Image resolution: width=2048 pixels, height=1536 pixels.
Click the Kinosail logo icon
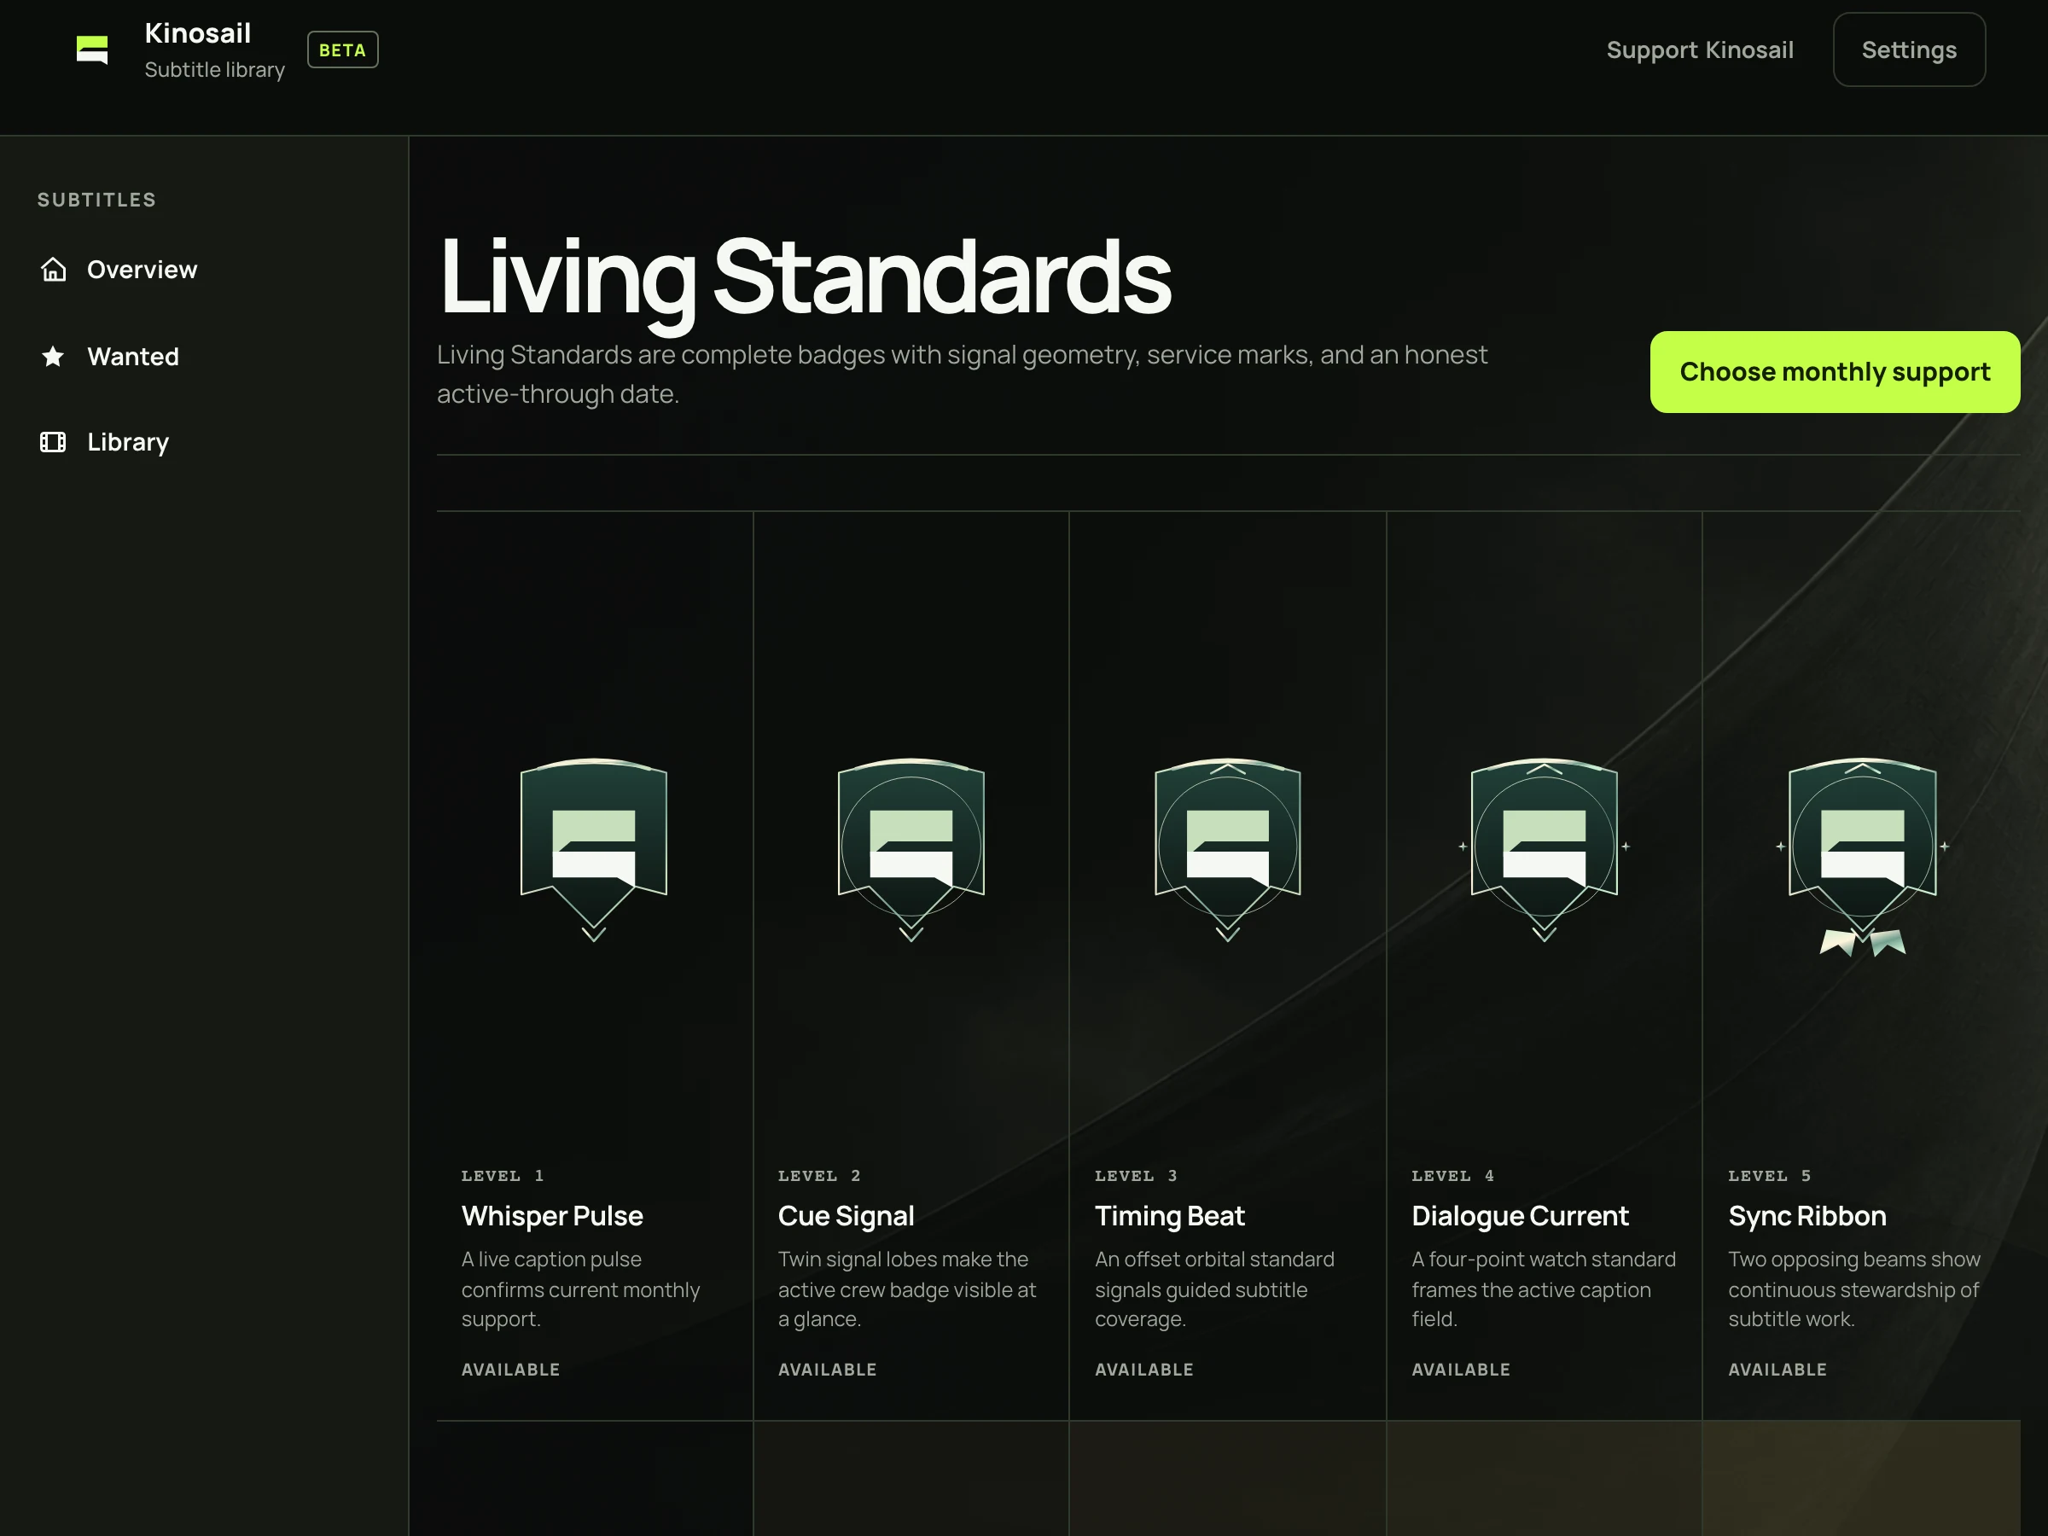pyautogui.click(x=91, y=50)
